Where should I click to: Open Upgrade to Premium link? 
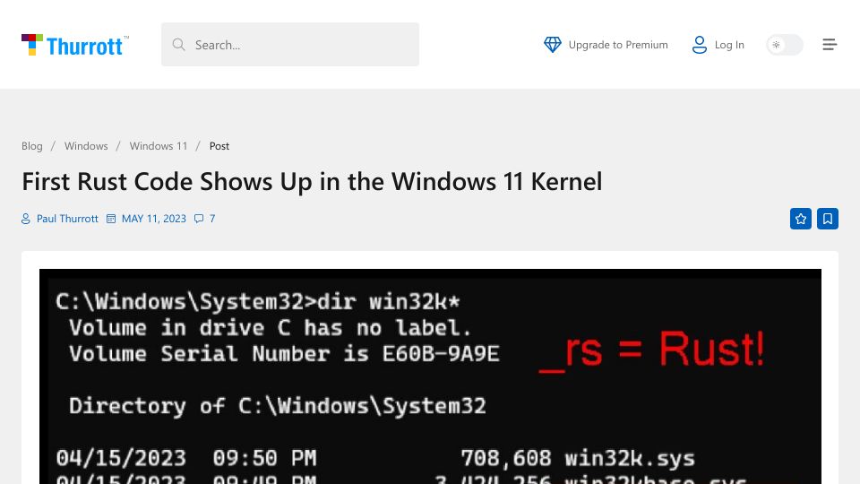pyautogui.click(x=618, y=45)
